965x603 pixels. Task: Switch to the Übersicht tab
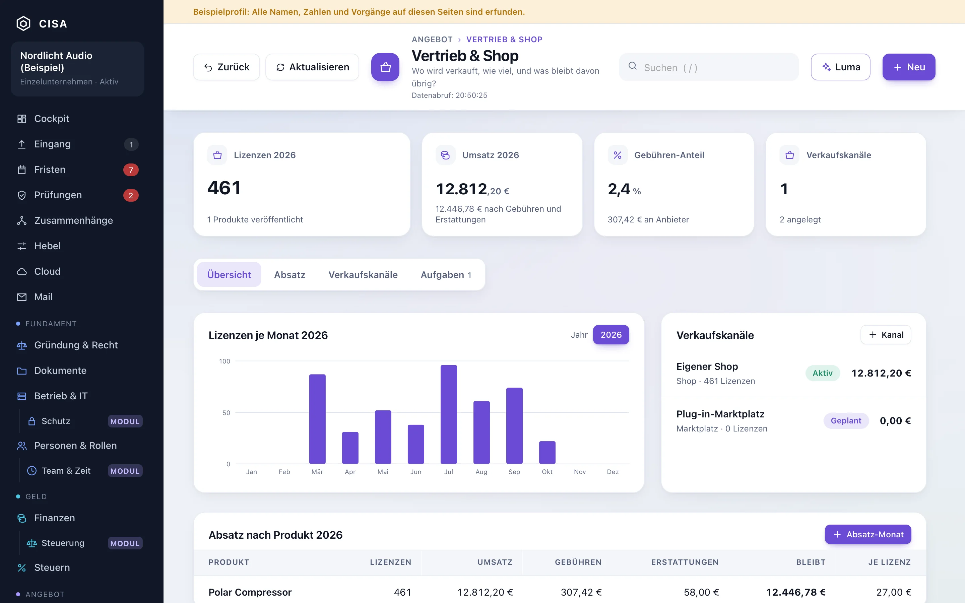[x=229, y=275]
